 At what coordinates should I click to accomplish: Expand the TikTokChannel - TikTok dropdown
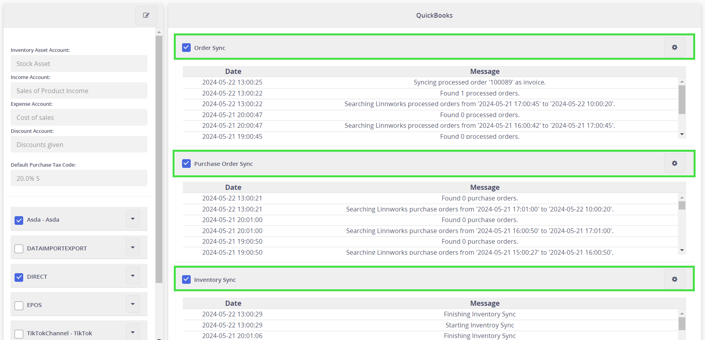(x=133, y=332)
